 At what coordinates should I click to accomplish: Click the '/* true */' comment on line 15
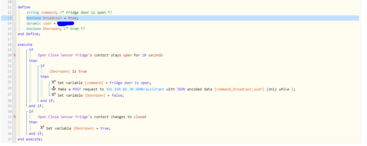click(74, 29)
